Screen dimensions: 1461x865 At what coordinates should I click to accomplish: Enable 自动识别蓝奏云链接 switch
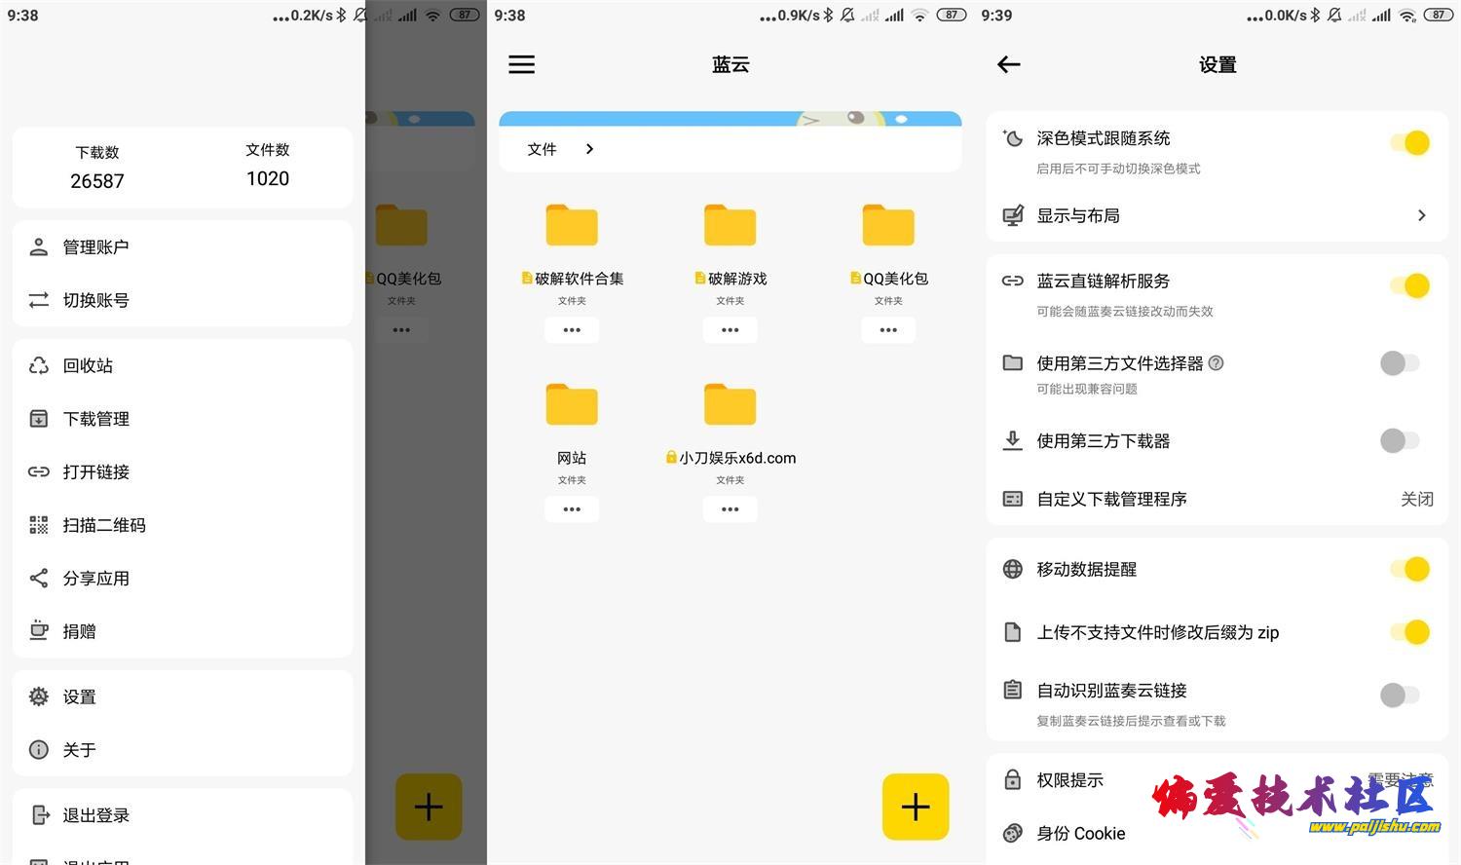pyautogui.click(x=1401, y=695)
